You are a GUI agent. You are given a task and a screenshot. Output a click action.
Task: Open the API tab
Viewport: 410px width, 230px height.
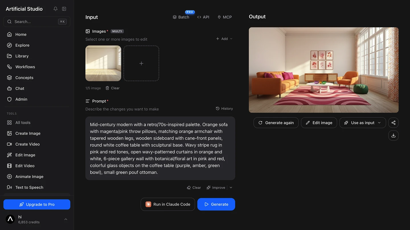tap(203, 17)
